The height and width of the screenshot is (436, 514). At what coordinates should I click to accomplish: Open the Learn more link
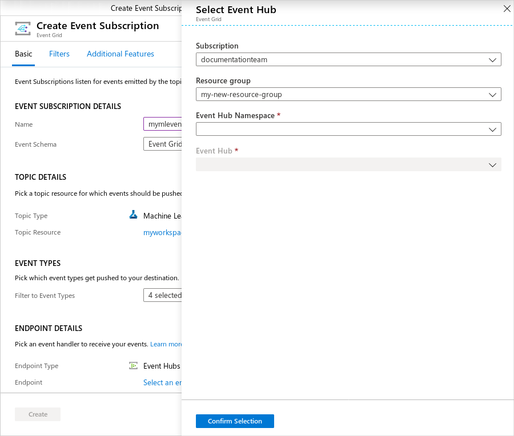point(166,344)
